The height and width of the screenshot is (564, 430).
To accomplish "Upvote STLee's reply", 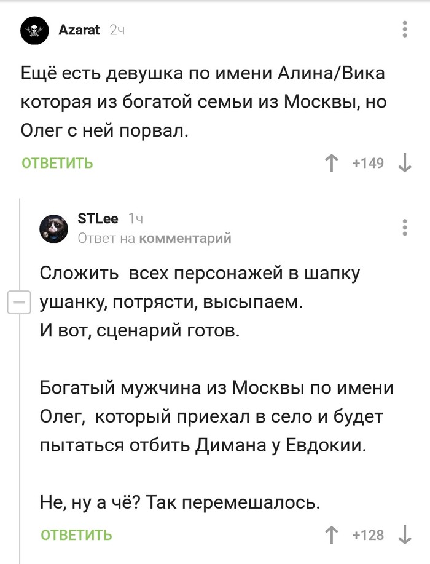I will click(x=332, y=534).
